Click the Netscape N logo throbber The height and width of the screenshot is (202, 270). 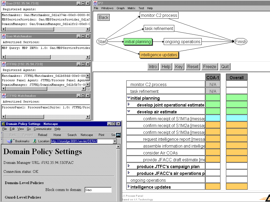[118, 135]
